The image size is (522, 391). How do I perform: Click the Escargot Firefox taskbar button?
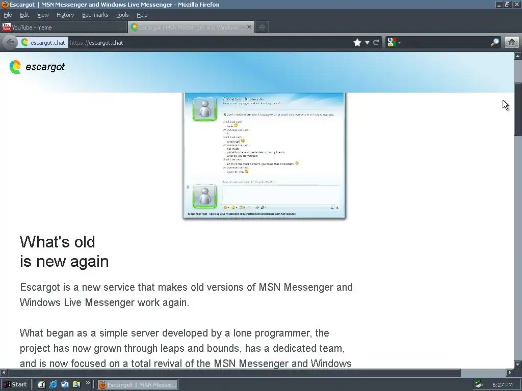point(138,385)
